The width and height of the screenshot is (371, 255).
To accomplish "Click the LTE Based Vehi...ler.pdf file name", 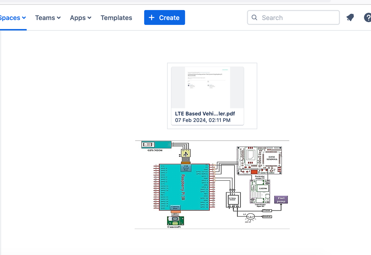I will coord(205,113).
